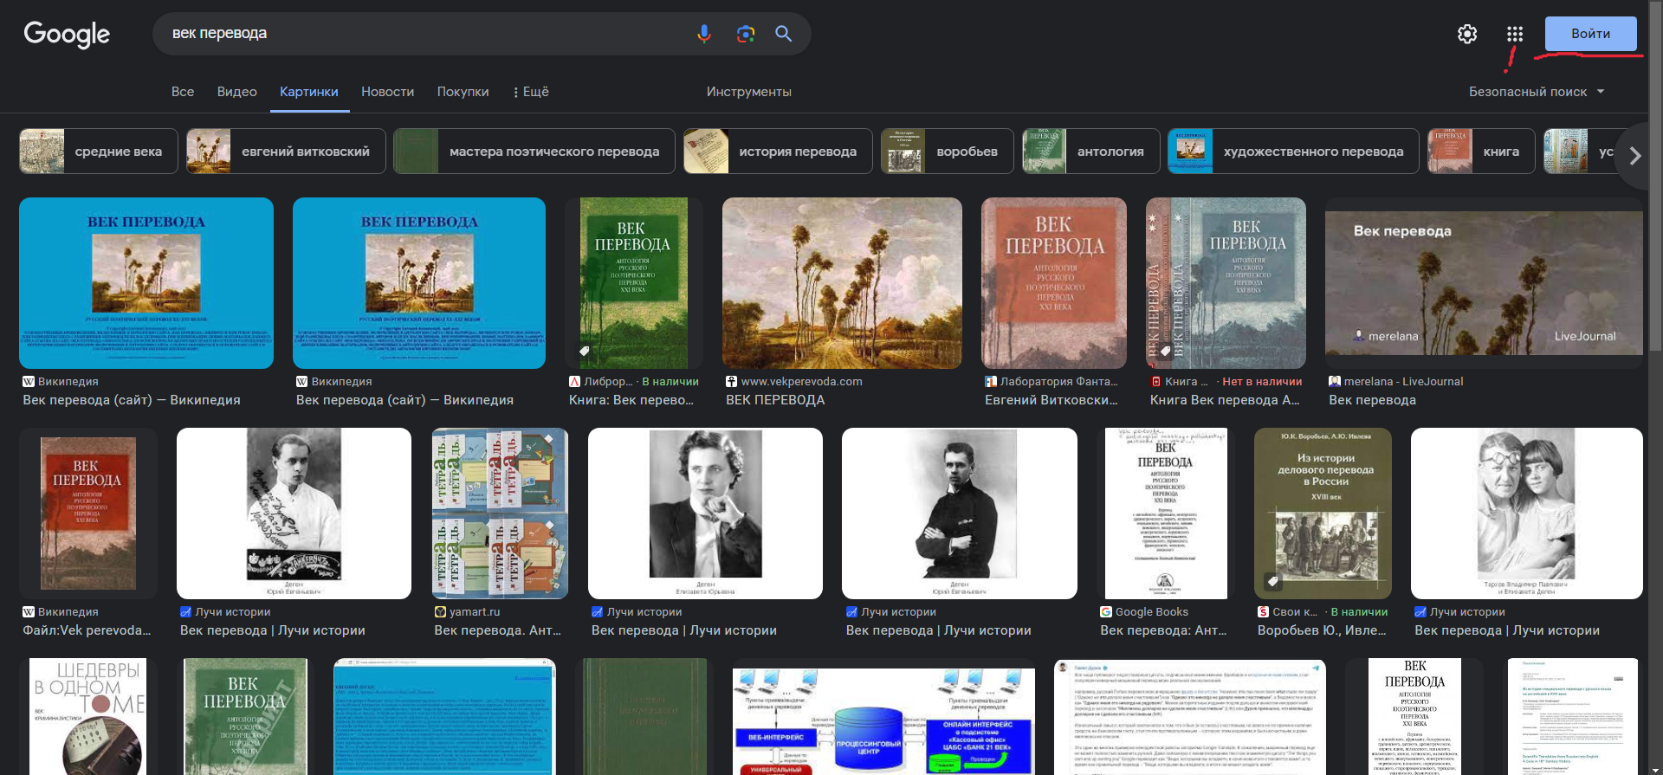
Task: Click the magnifying glass search button
Action: coord(784,34)
